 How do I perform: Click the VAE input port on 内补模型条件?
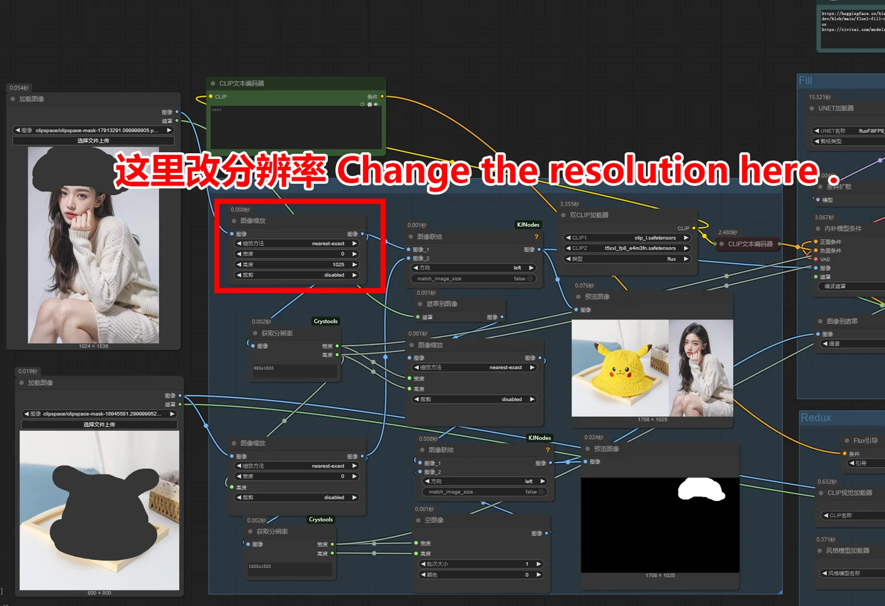click(816, 259)
